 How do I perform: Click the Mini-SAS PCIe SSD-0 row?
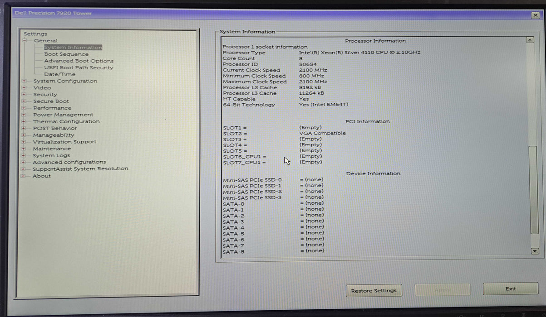(273, 180)
